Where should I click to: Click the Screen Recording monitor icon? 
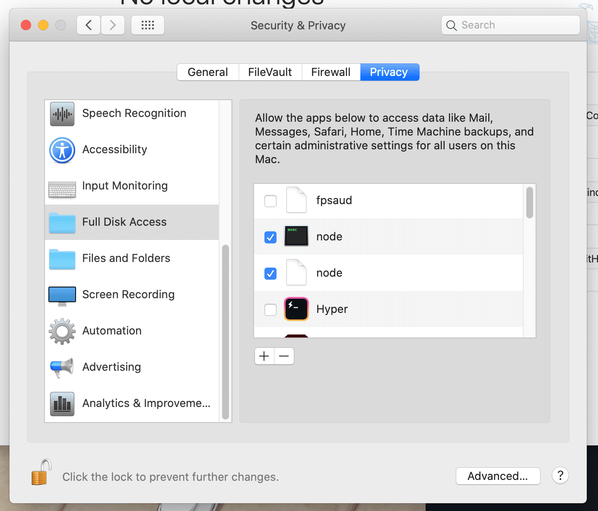62,296
